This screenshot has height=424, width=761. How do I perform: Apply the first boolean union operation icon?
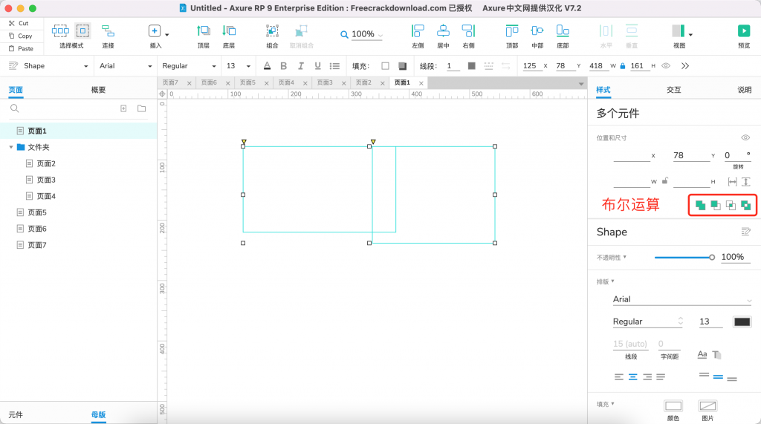point(700,205)
